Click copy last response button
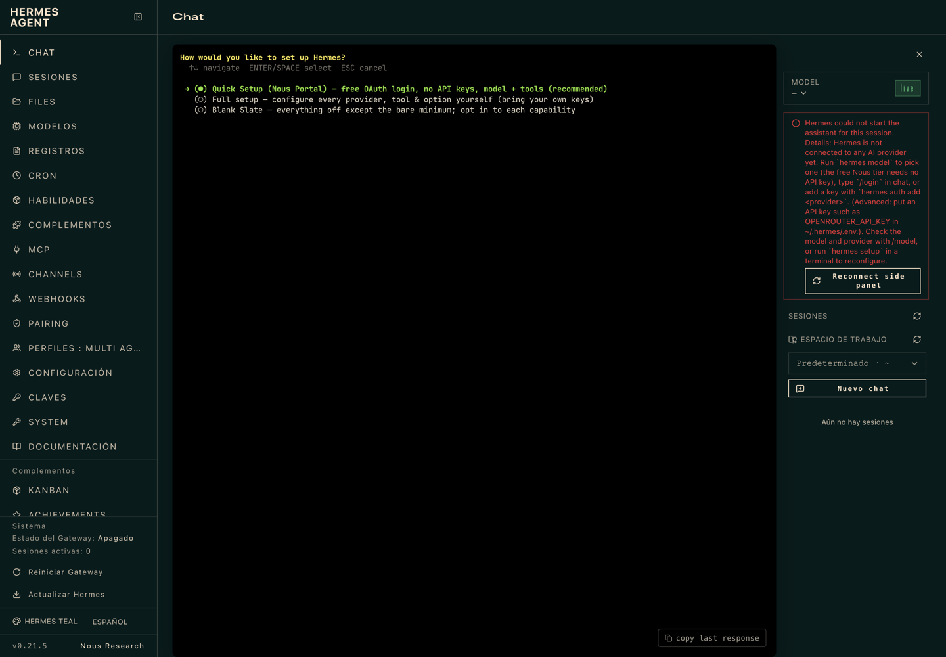This screenshot has width=946, height=657. (711, 638)
